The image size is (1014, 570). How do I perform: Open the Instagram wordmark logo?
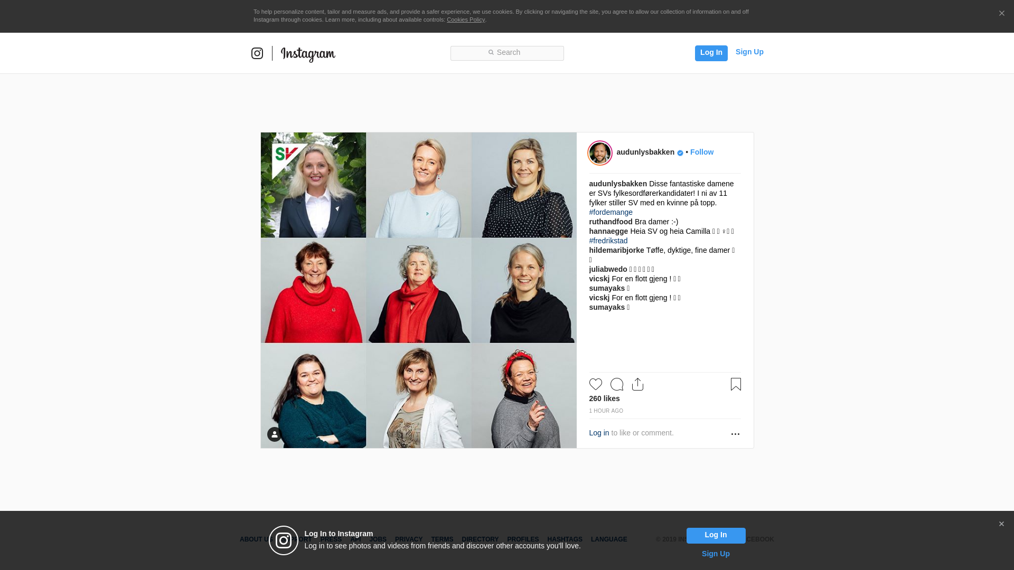point(308,54)
